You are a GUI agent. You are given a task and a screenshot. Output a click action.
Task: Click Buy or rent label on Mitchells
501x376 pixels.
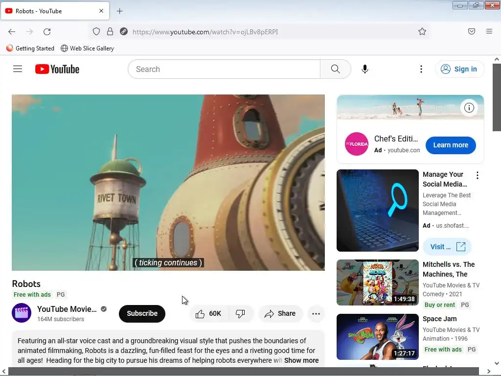tap(440, 305)
